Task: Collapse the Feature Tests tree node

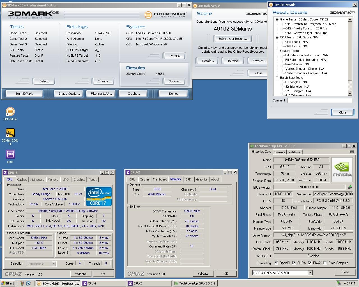Action: click(x=277, y=51)
